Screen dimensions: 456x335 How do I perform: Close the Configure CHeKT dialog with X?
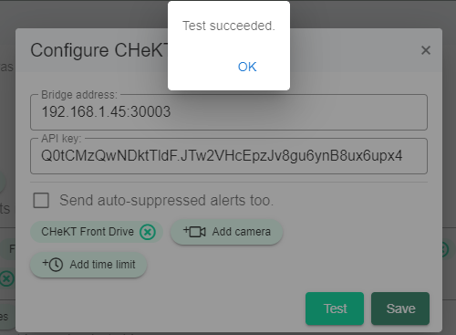click(426, 50)
